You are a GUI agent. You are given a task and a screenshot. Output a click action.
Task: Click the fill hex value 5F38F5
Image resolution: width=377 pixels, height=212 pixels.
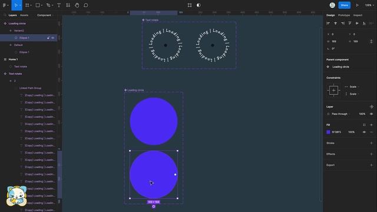(336, 132)
